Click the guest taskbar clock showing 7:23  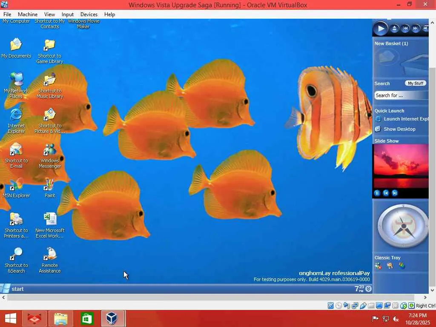(x=359, y=289)
